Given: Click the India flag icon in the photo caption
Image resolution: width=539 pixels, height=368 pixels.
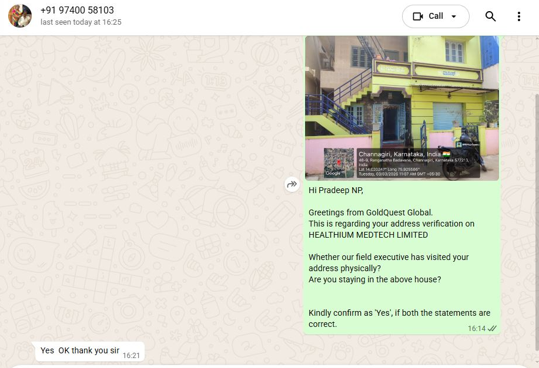Looking at the screenshot, I should (446, 154).
